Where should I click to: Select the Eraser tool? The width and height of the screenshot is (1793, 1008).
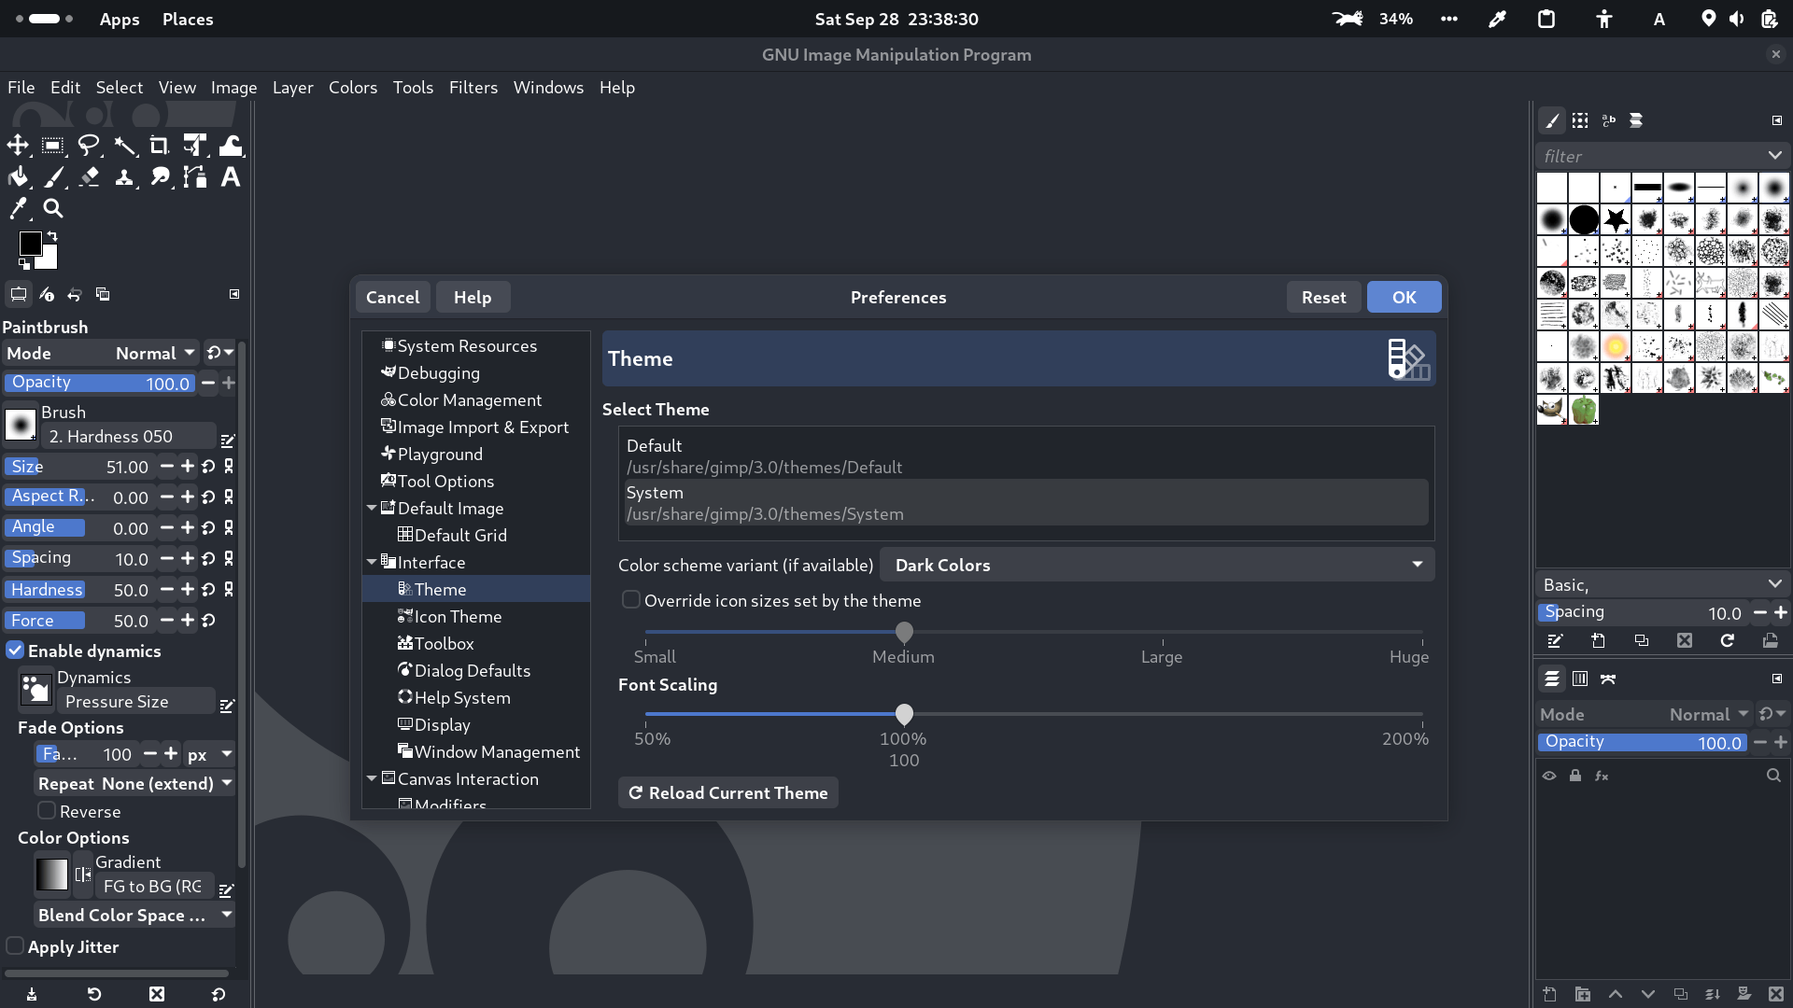click(x=89, y=177)
